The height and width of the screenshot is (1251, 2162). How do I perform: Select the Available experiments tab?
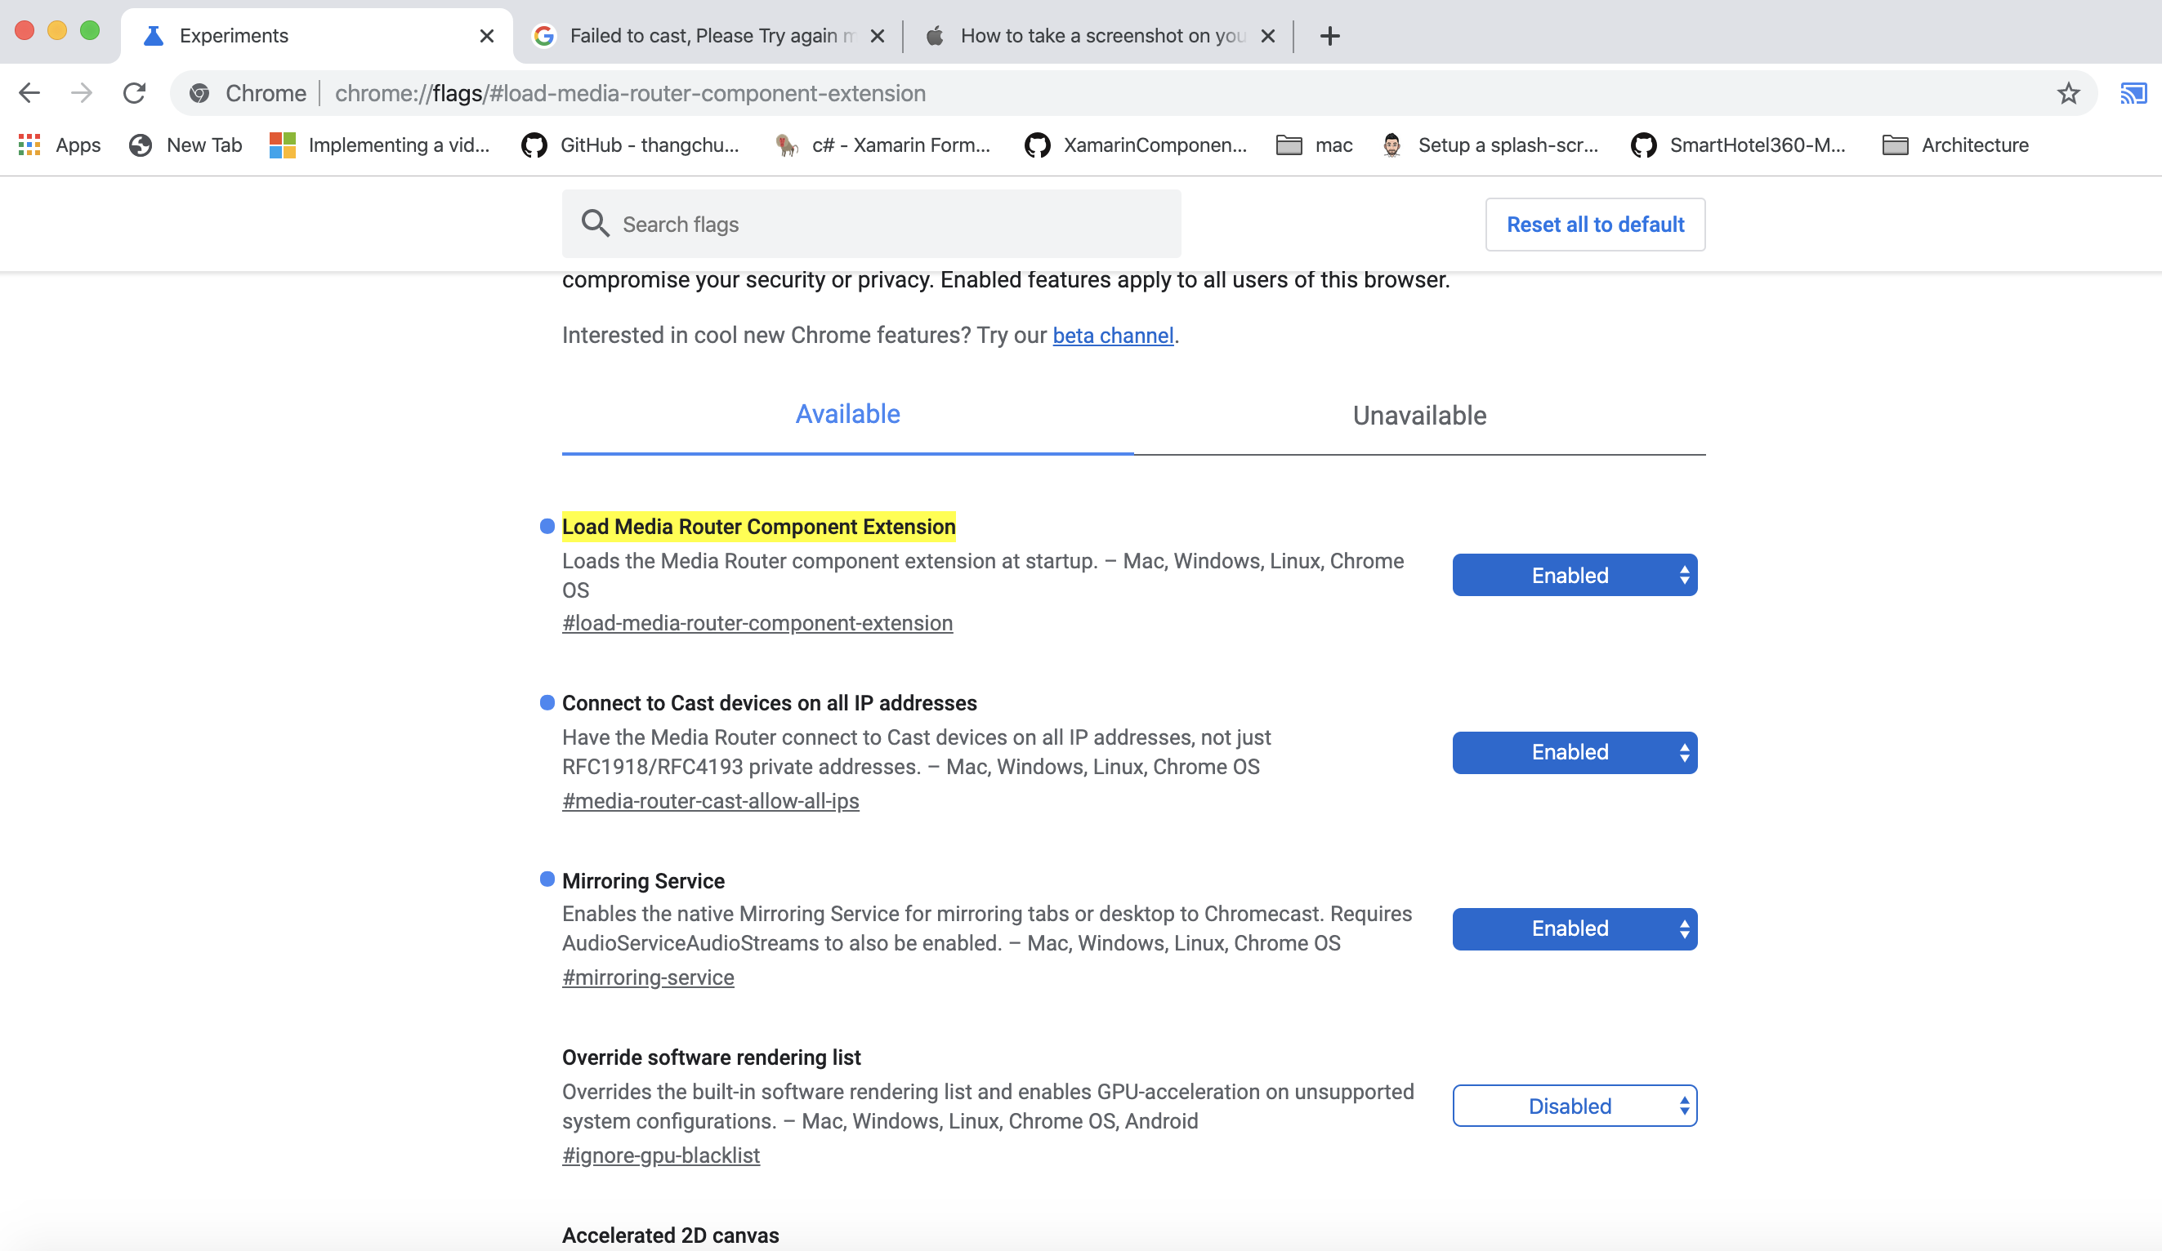tap(846, 414)
